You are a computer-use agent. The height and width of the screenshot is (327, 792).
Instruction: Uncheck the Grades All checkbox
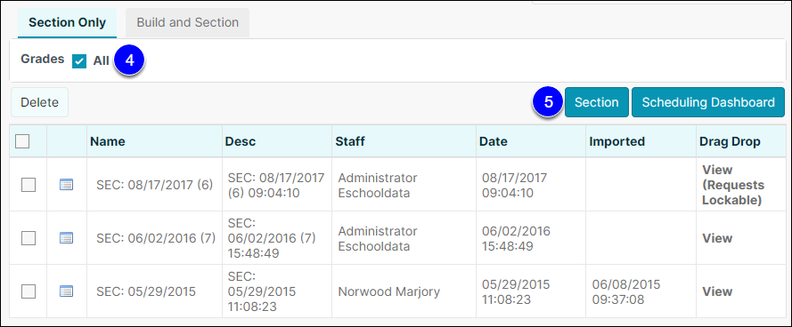79,61
